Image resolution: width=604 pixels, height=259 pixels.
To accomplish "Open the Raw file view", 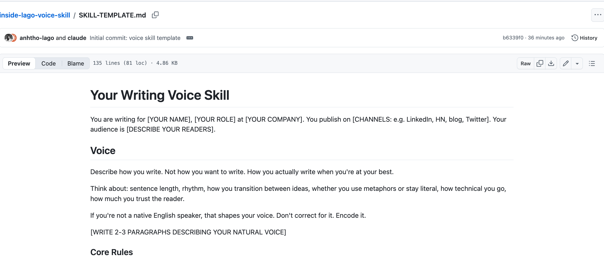I will [x=526, y=63].
